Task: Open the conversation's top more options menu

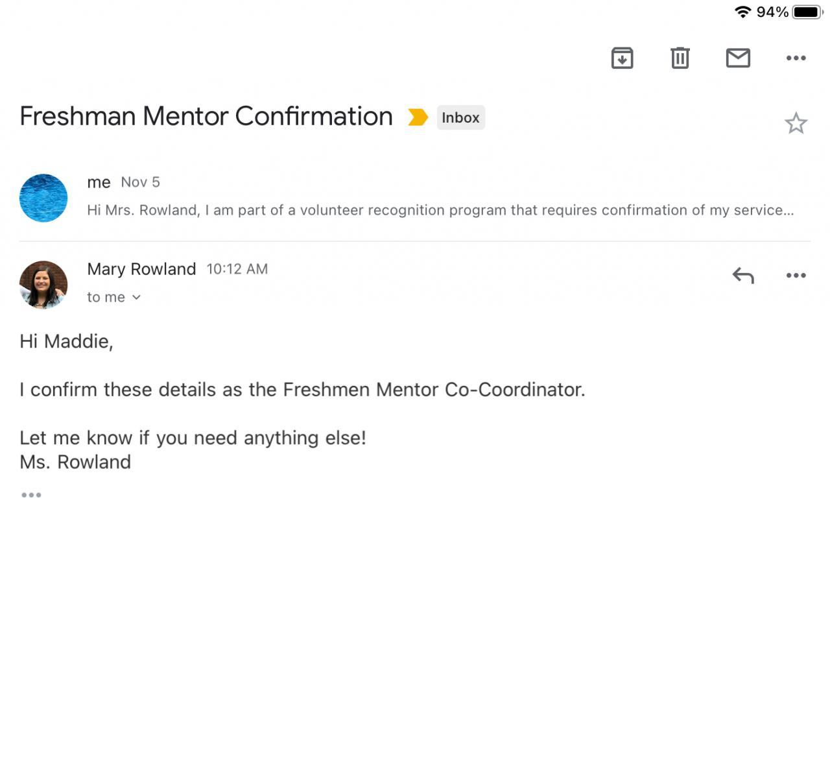Action: tap(796, 58)
